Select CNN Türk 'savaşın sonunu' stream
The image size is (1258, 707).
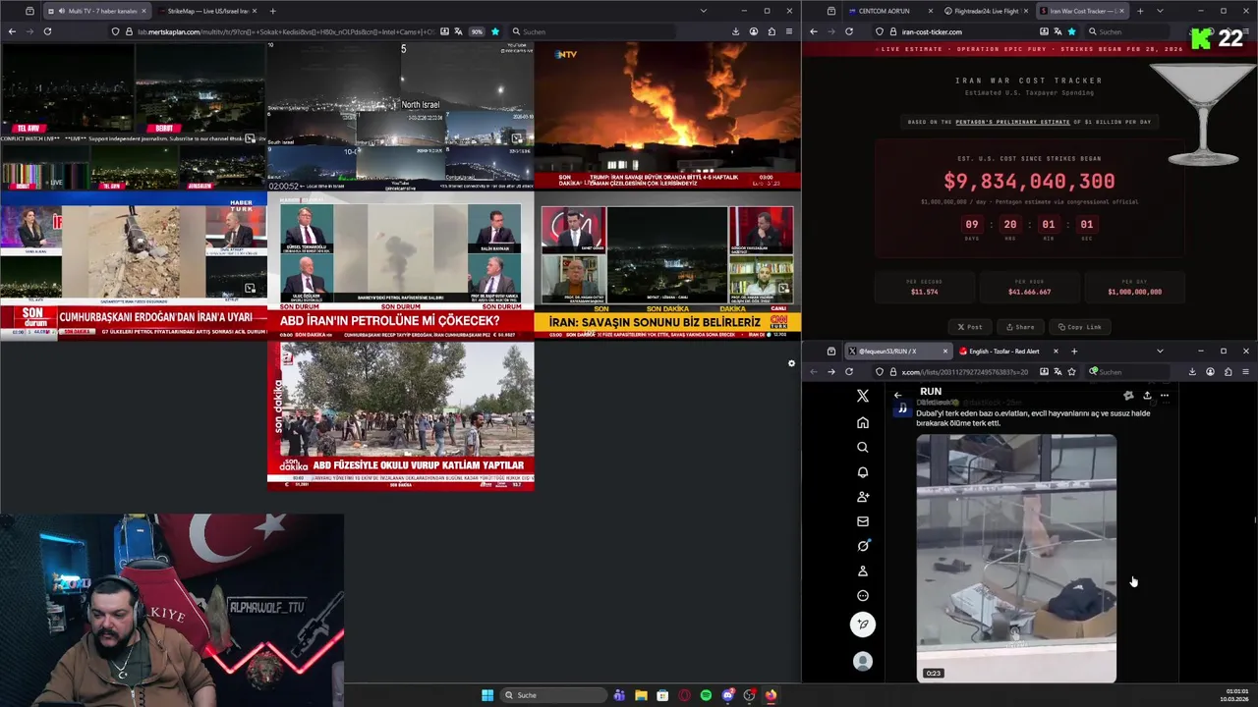(x=667, y=266)
